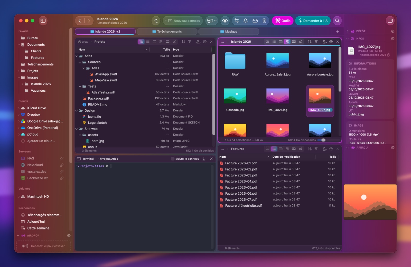Toggle tree list view in the Projets panel
The height and width of the screenshot is (267, 411).
point(141,42)
